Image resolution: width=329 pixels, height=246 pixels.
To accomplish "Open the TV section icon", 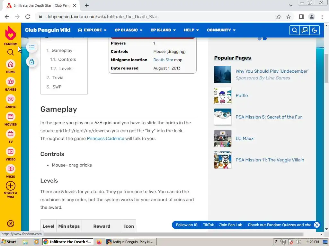I will pos(11,134).
